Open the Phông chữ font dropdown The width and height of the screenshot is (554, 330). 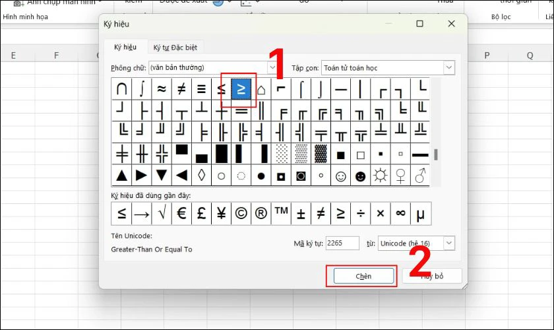click(272, 67)
